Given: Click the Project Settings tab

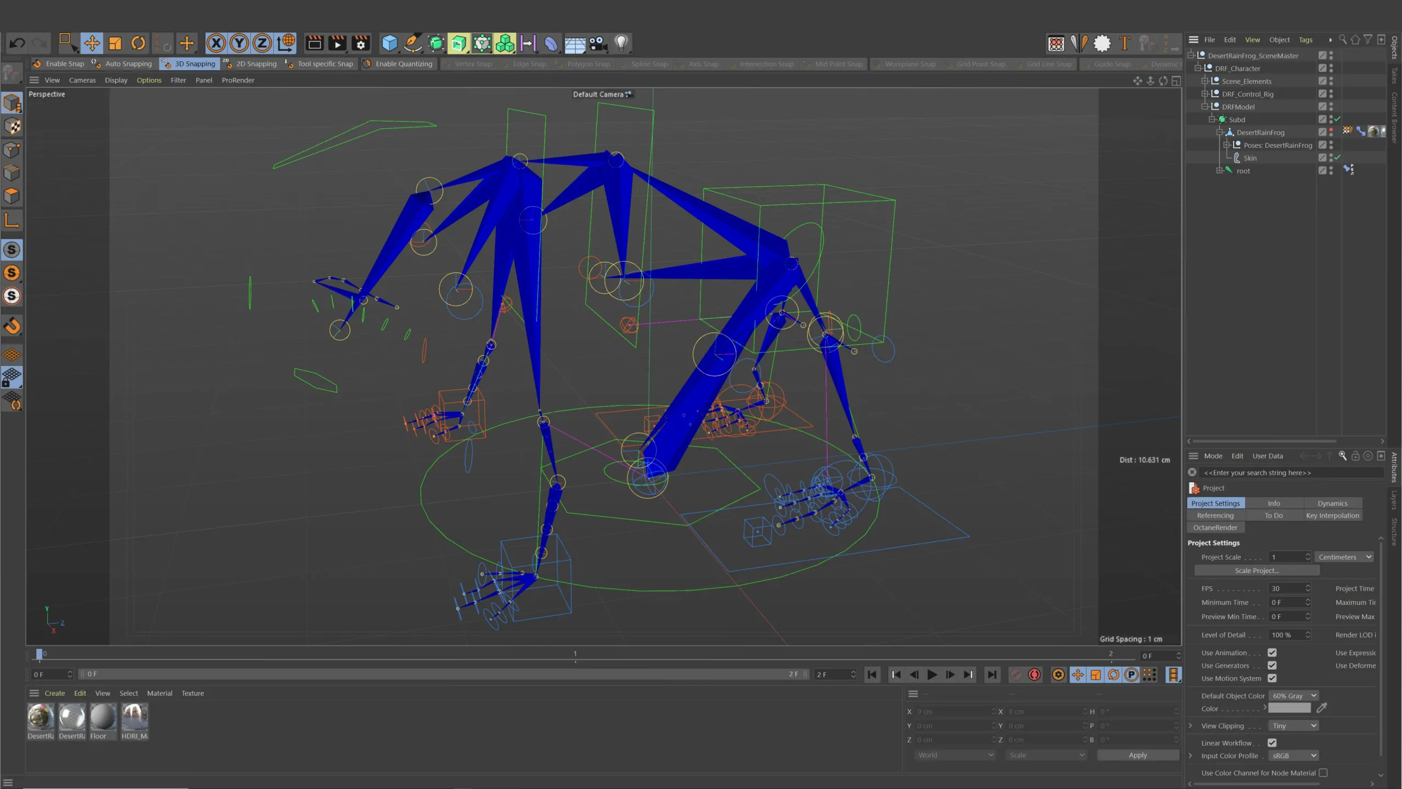Looking at the screenshot, I should [1215, 502].
